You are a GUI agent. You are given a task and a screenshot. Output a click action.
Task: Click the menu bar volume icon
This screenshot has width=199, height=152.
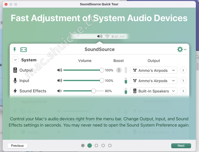[x=100, y=36]
